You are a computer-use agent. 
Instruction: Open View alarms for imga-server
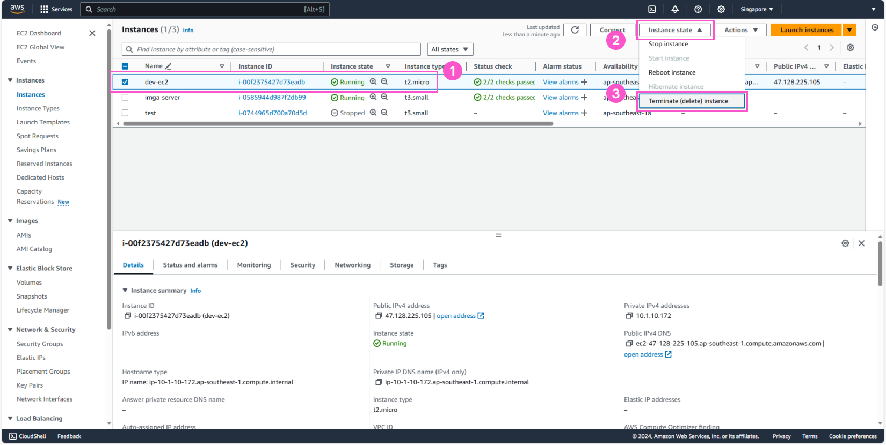561,98
